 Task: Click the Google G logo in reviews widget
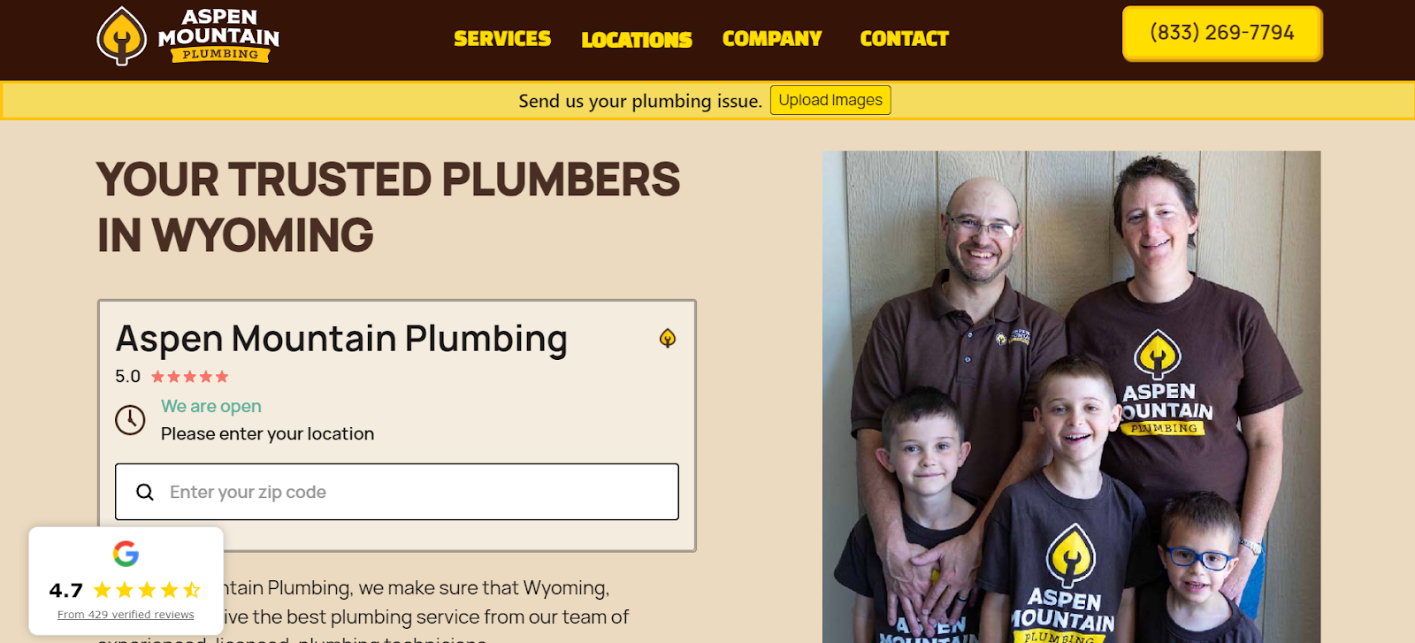coord(126,554)
